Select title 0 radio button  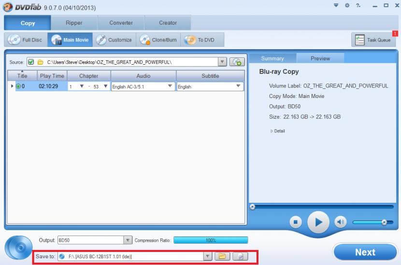coord(18,86)
